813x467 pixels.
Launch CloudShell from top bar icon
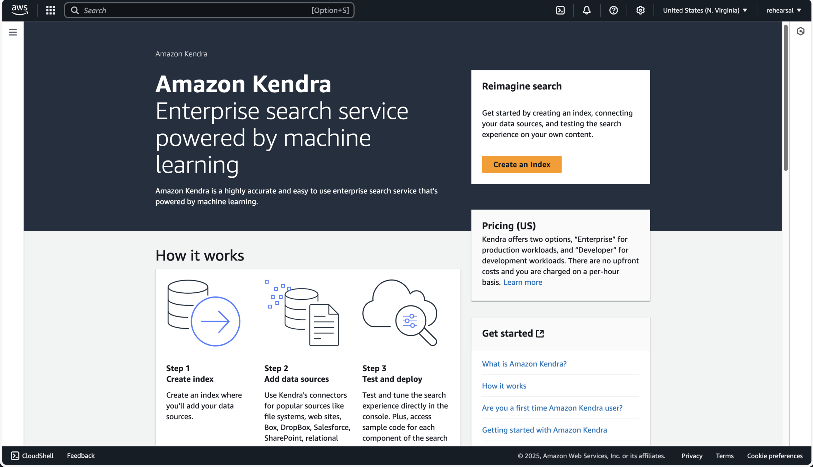pos(560,10)
